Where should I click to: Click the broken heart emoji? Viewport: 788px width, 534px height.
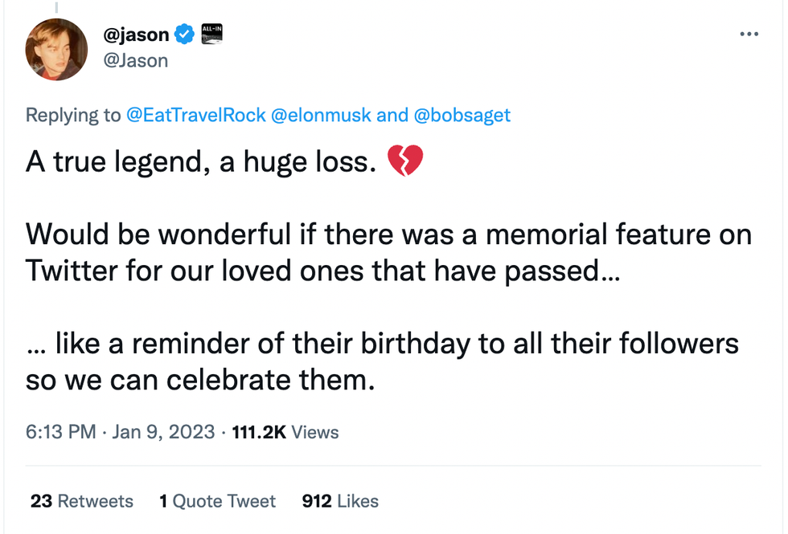pos(404,161)
